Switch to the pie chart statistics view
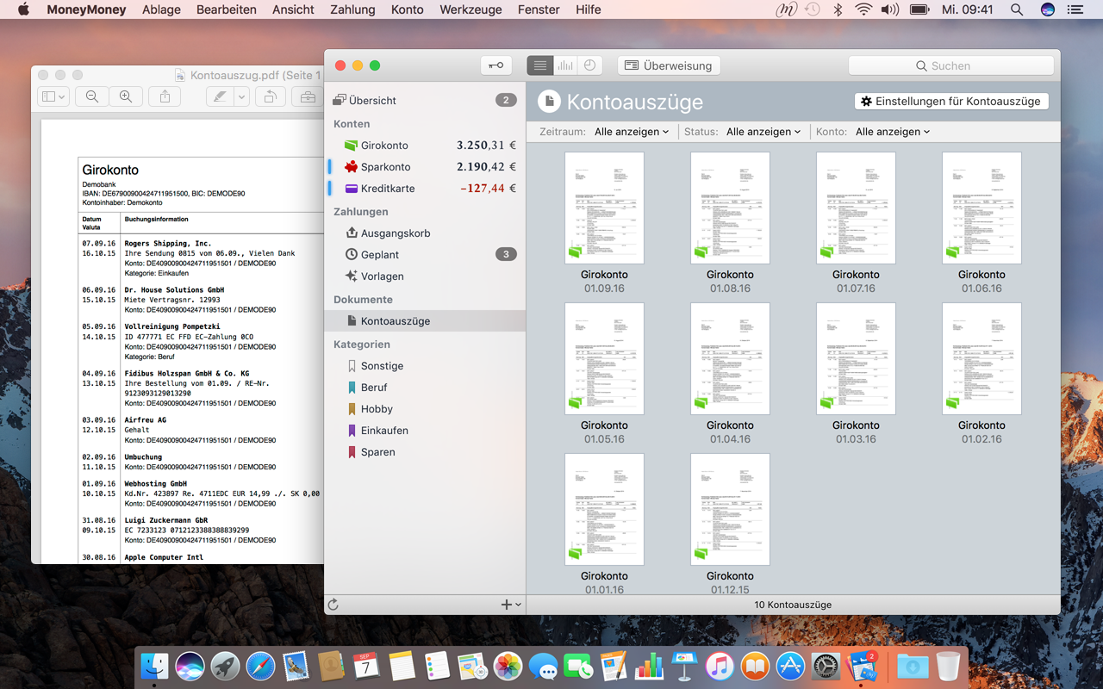The image size is (1103, 689). [590, 65]
